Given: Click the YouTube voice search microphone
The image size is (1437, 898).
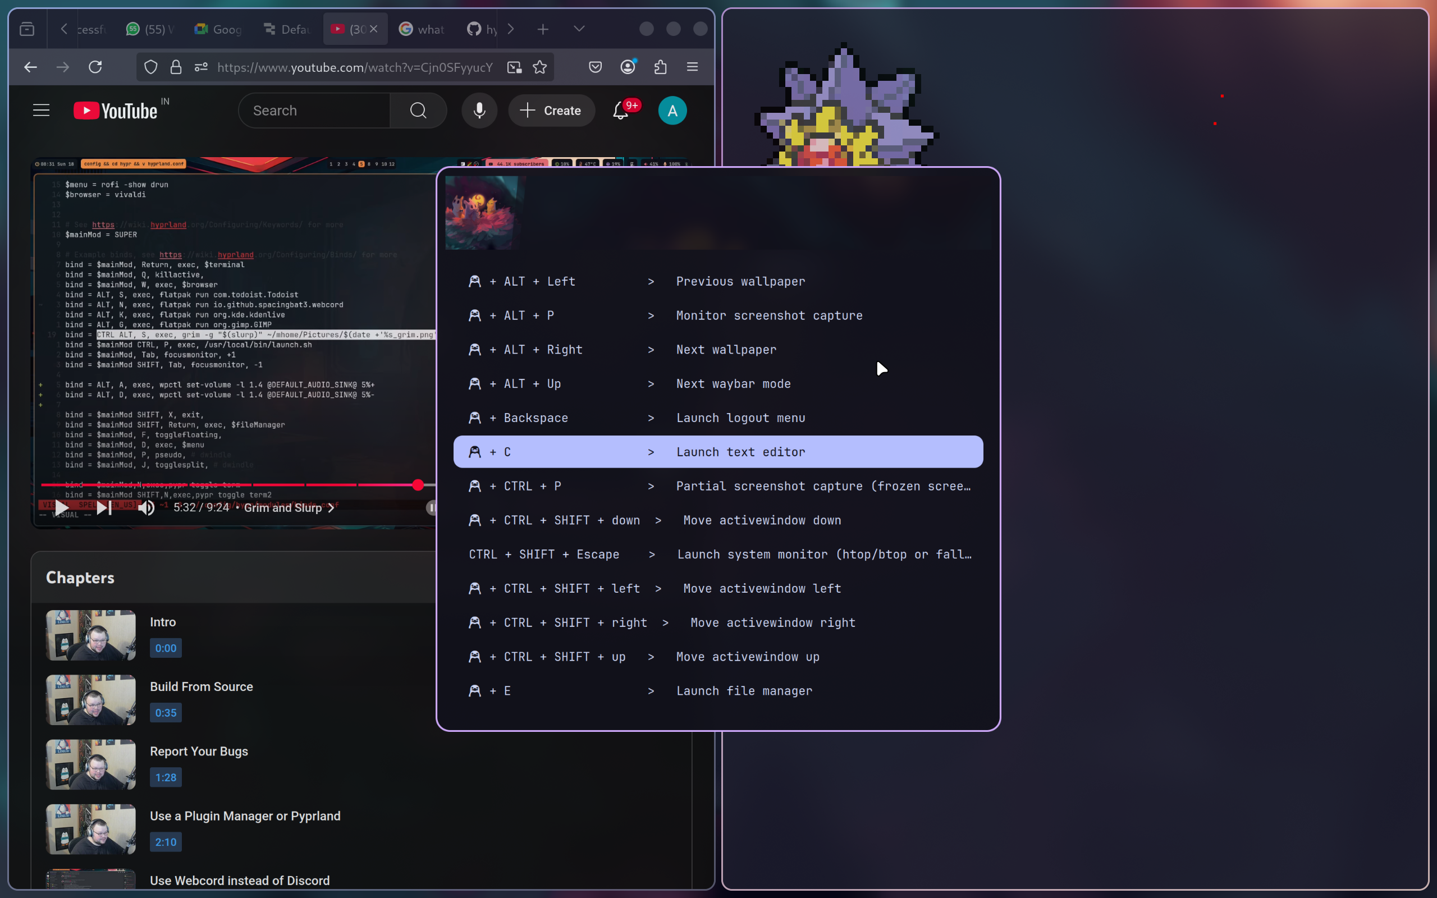Looking at the screenshot, I should [479, 111].
